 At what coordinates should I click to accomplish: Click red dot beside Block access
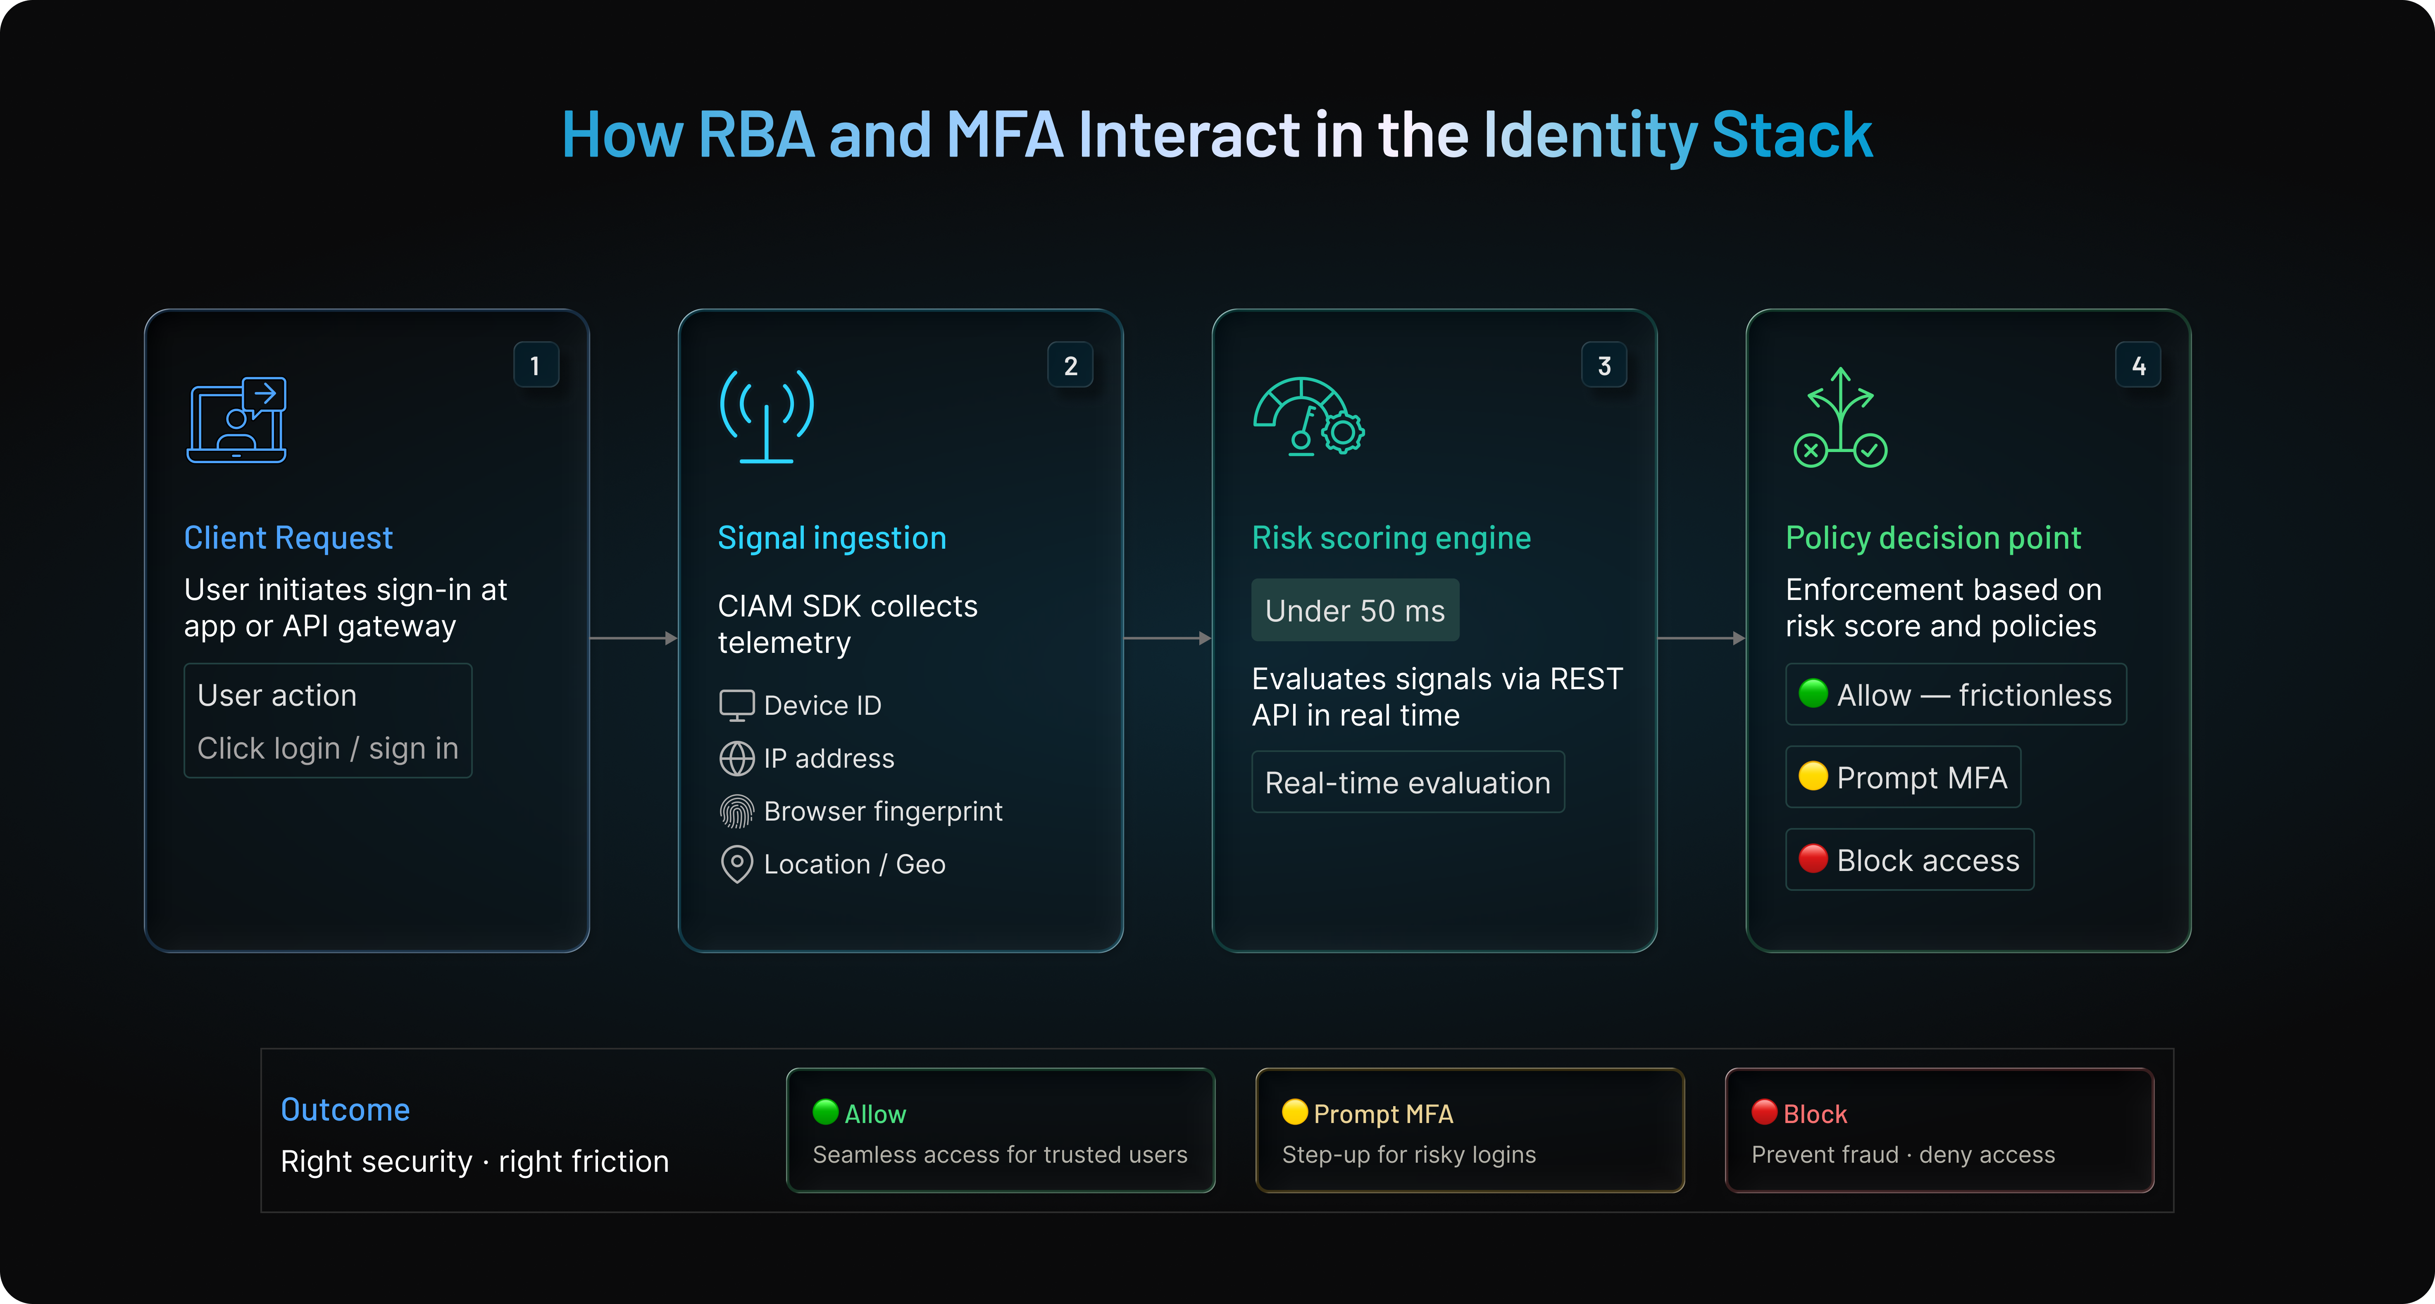1812,858
